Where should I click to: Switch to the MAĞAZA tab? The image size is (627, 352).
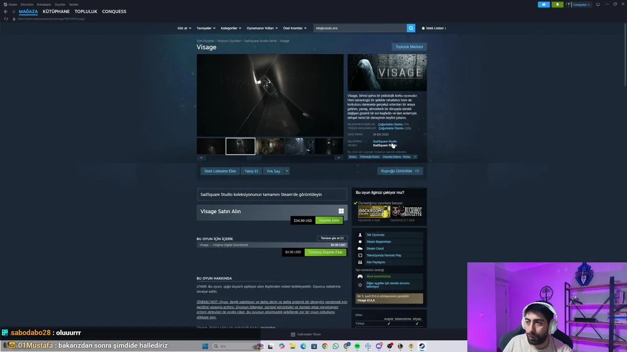point(28,11)
